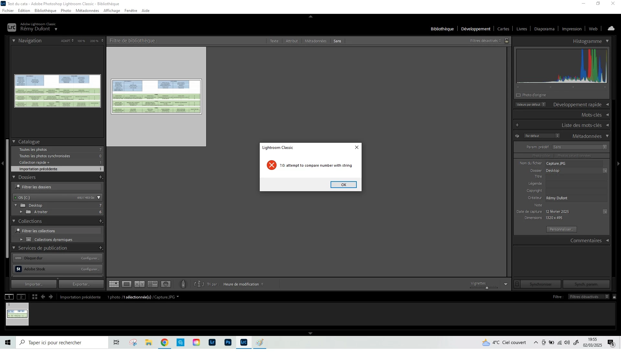Open Compare XY view
621x354 pixels.
coord(139,284)
